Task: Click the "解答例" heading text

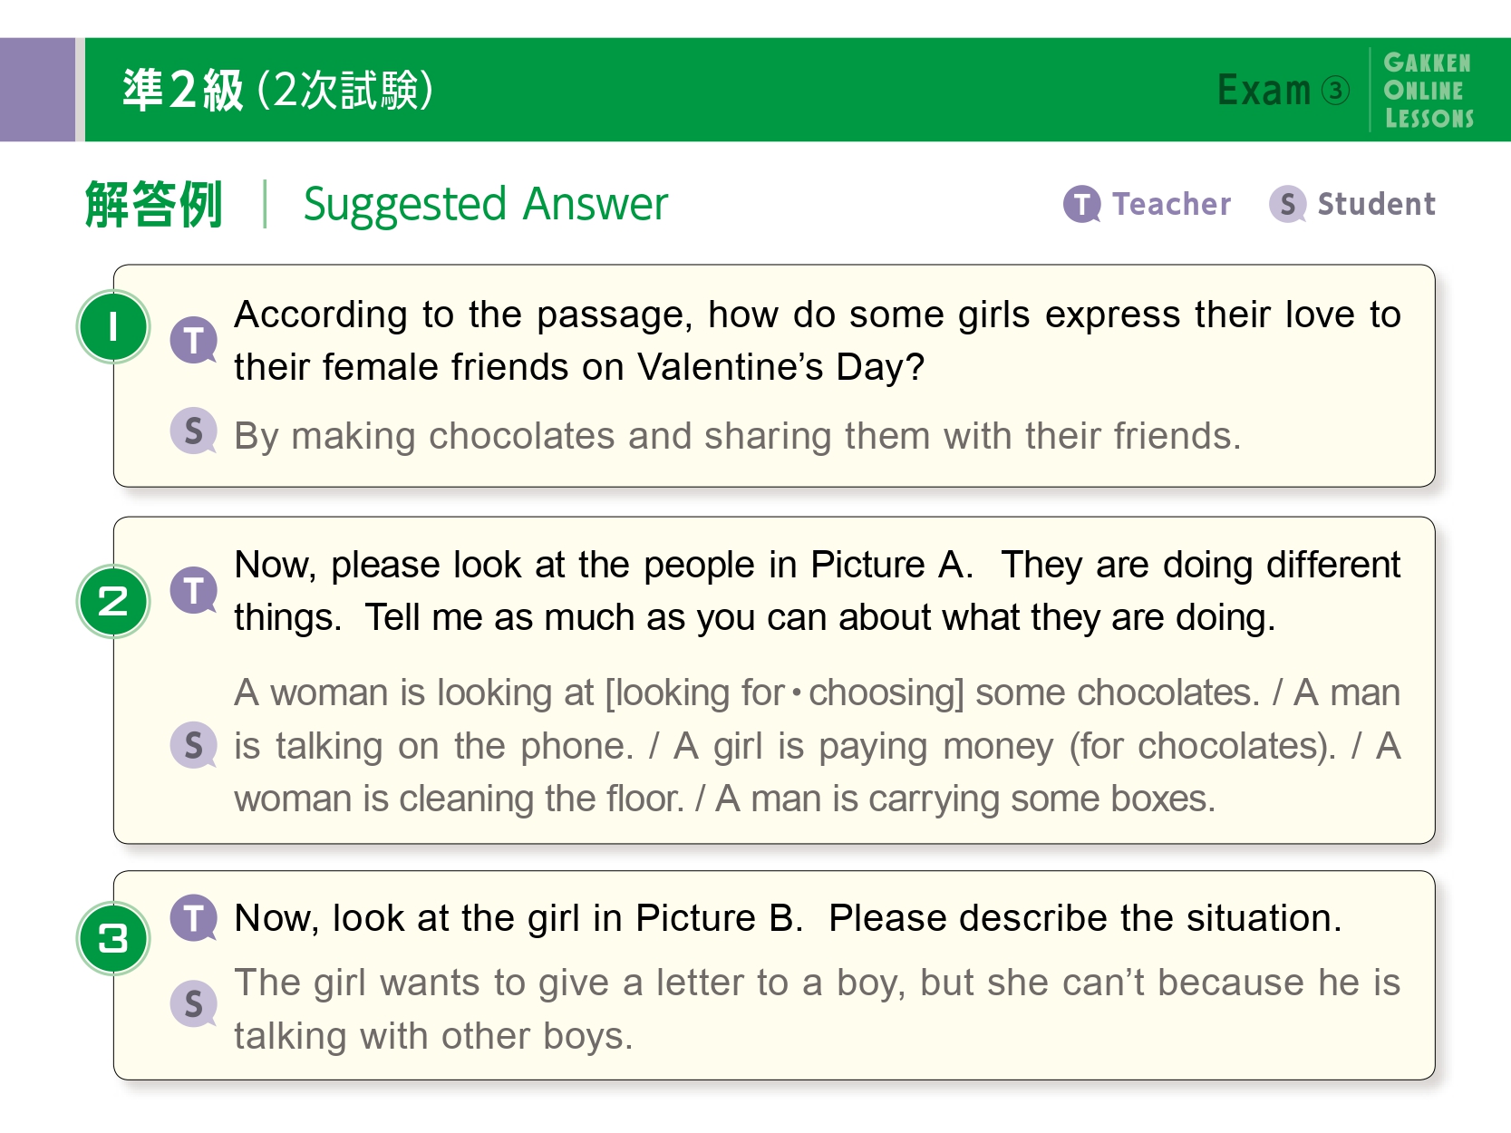Action: pyautogui.click(x=153, y=204)
